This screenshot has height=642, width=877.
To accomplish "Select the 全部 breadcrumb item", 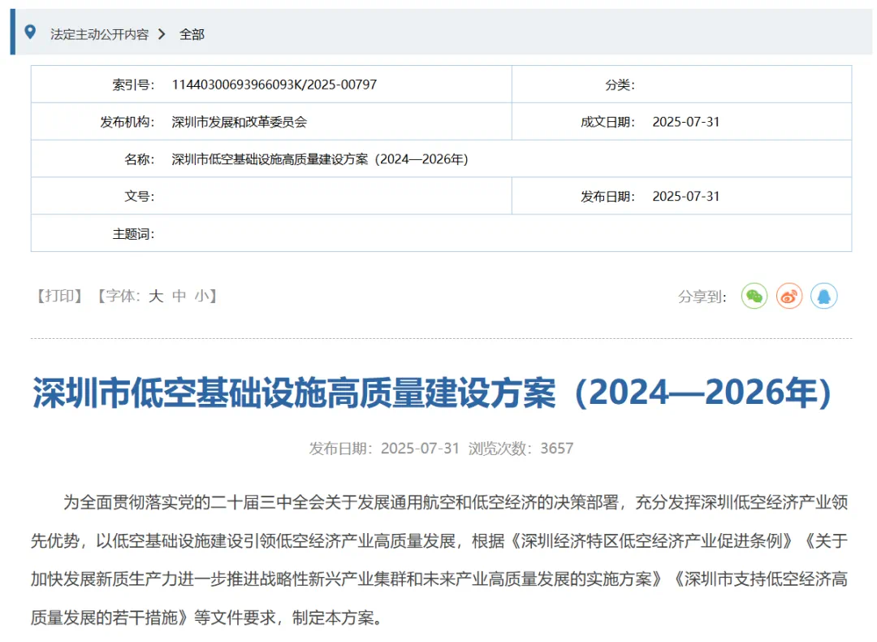I will coord(192,34).
